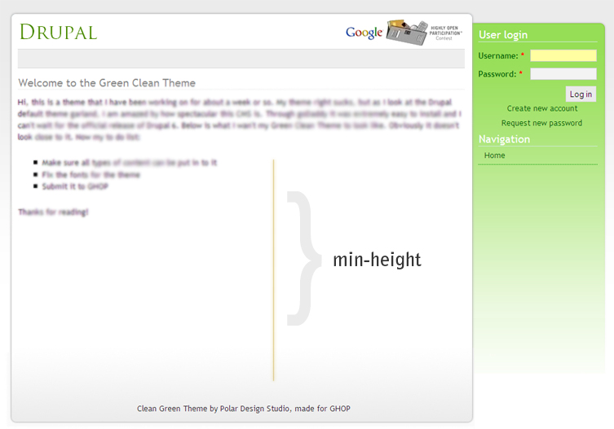Open the Create new account link
The image size is (614, 429).
point(542,108)
